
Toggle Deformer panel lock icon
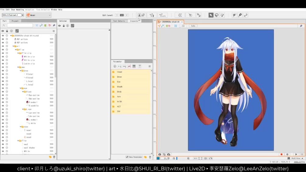64,26
